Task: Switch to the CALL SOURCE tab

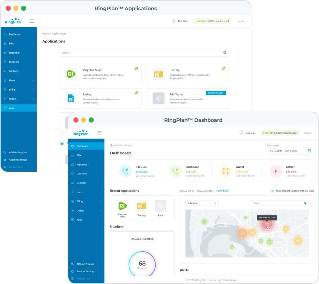Action: [x=205, y=191]
